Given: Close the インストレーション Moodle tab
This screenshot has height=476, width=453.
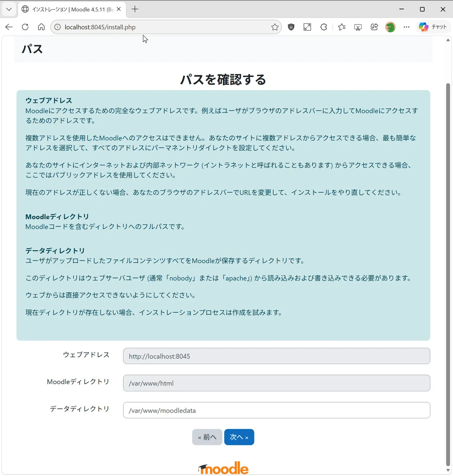Looking at the screenshot, I should point(119,9).
